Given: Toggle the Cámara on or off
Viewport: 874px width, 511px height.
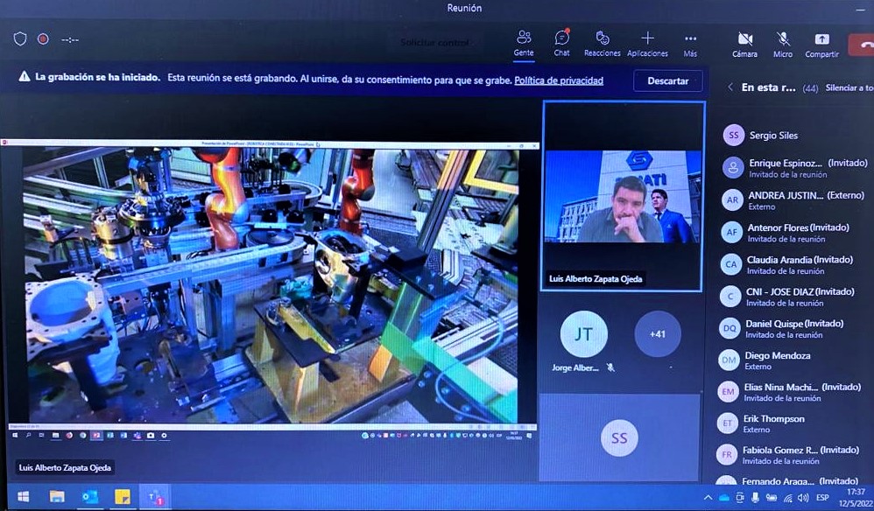Looking at the screenshot, I should [744, 42].
